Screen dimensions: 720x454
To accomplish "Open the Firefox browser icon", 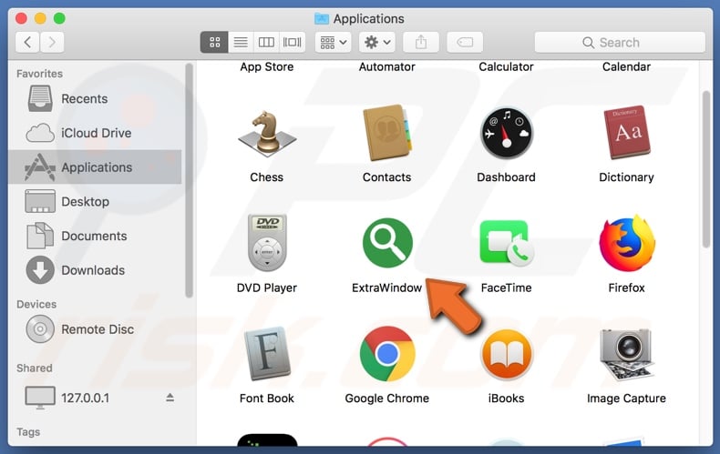I will pos(626,245).
